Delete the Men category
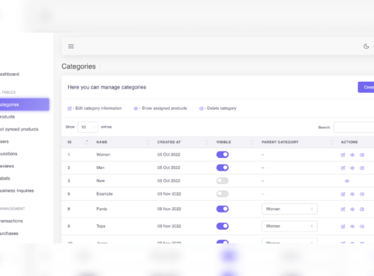 pos(361,168)
